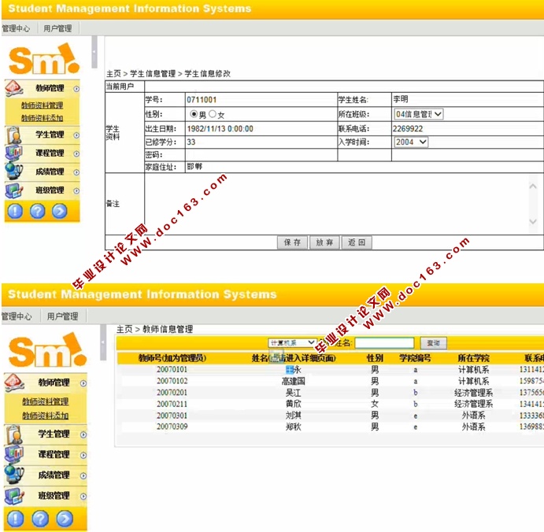This screenshot has width=544, height=532.
Task: Click 出生日期 birth date field
Action: (x=261, y=128)
